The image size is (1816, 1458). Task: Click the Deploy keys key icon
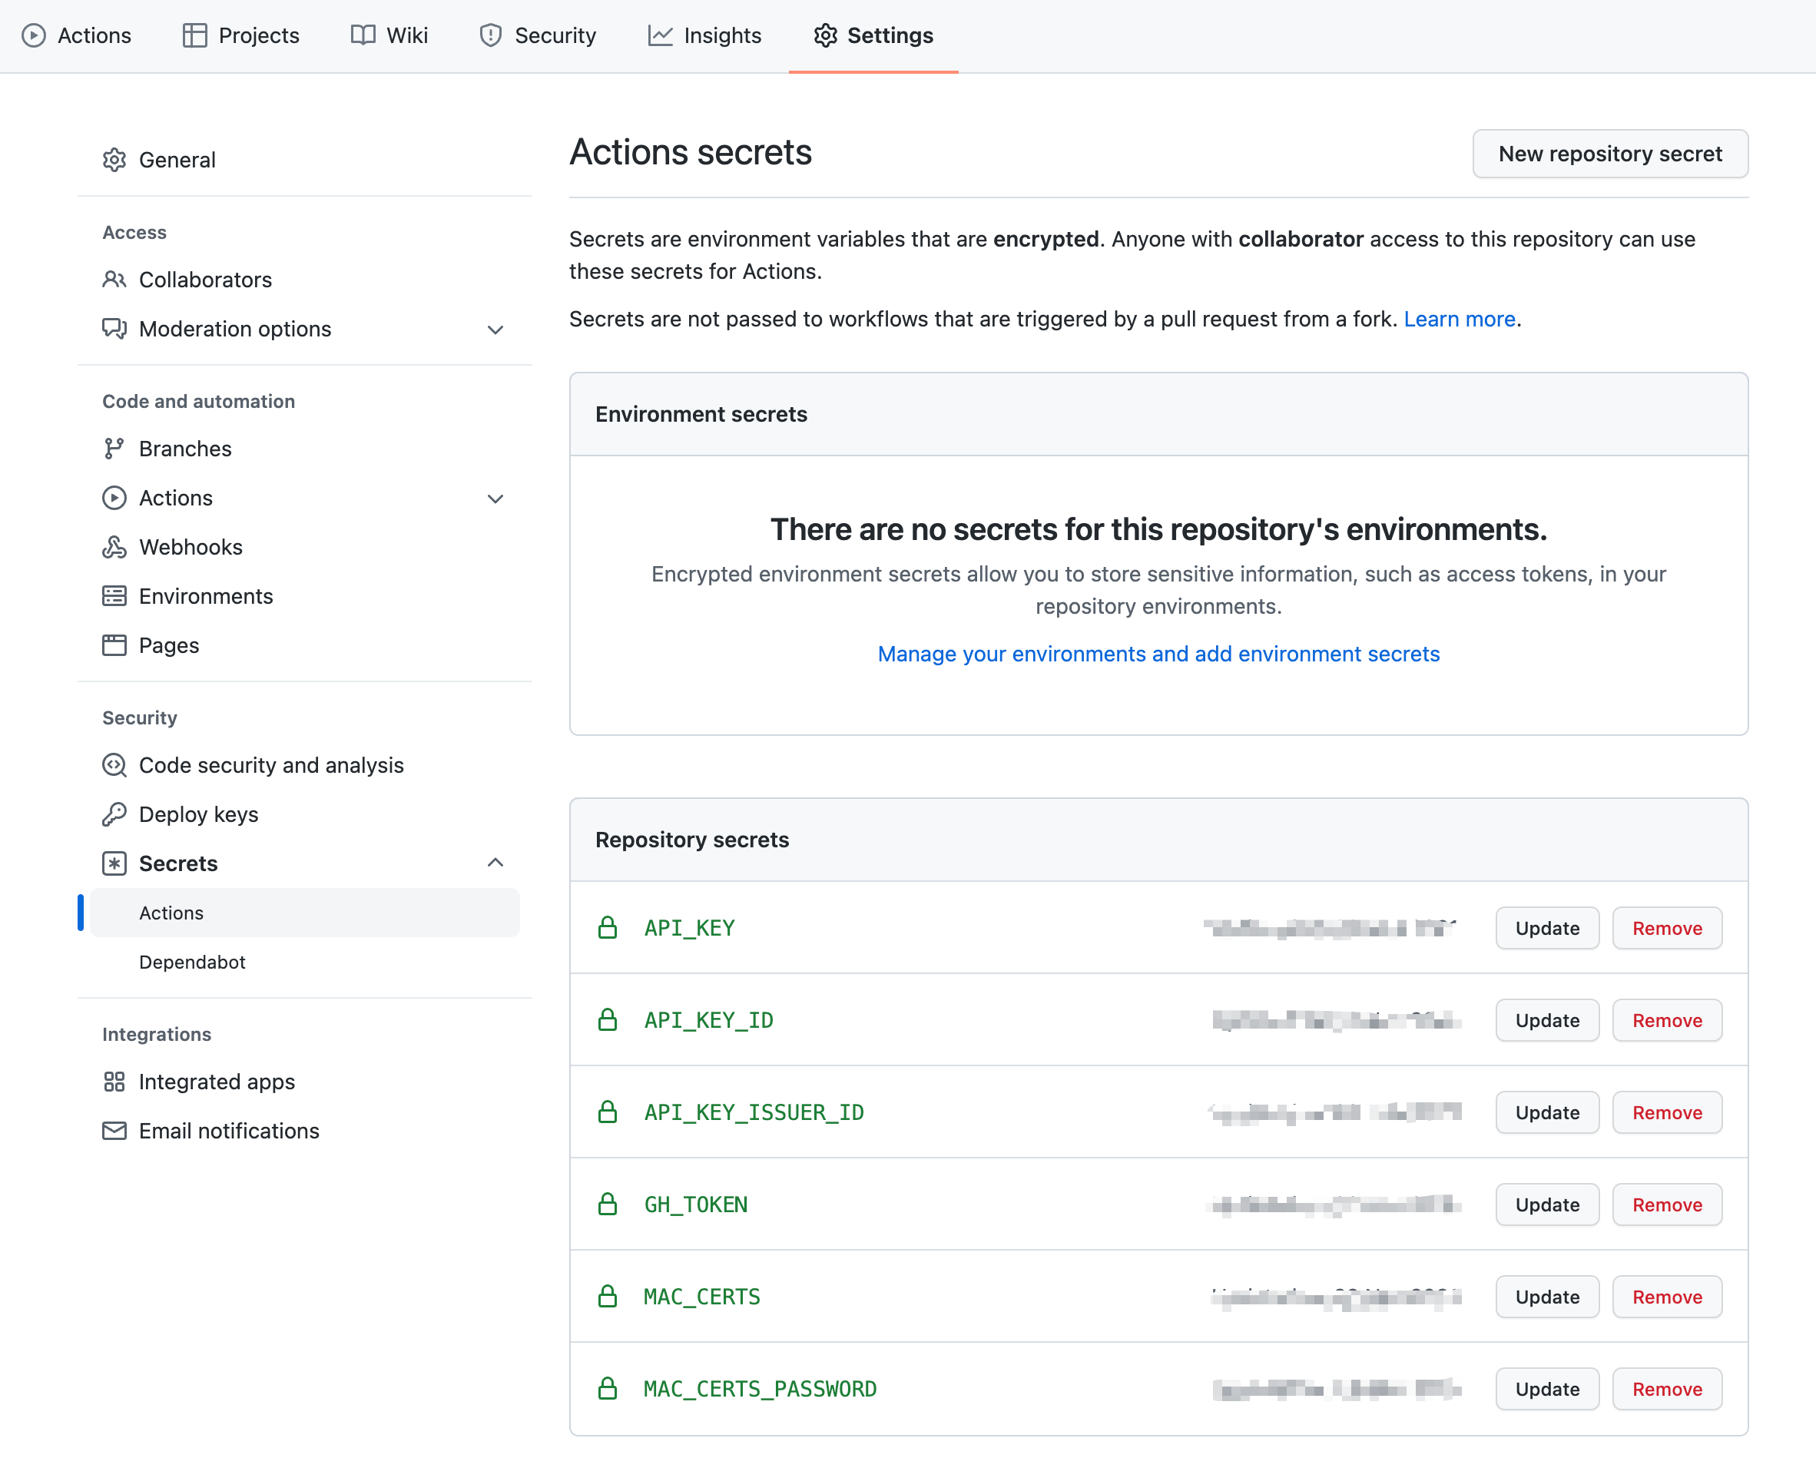tap(114, 813)
